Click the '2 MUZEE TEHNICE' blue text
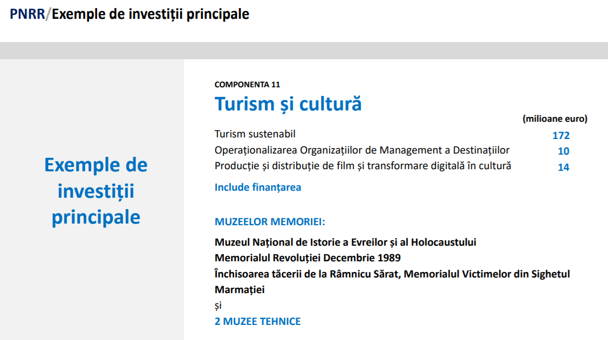 (257, 322)
